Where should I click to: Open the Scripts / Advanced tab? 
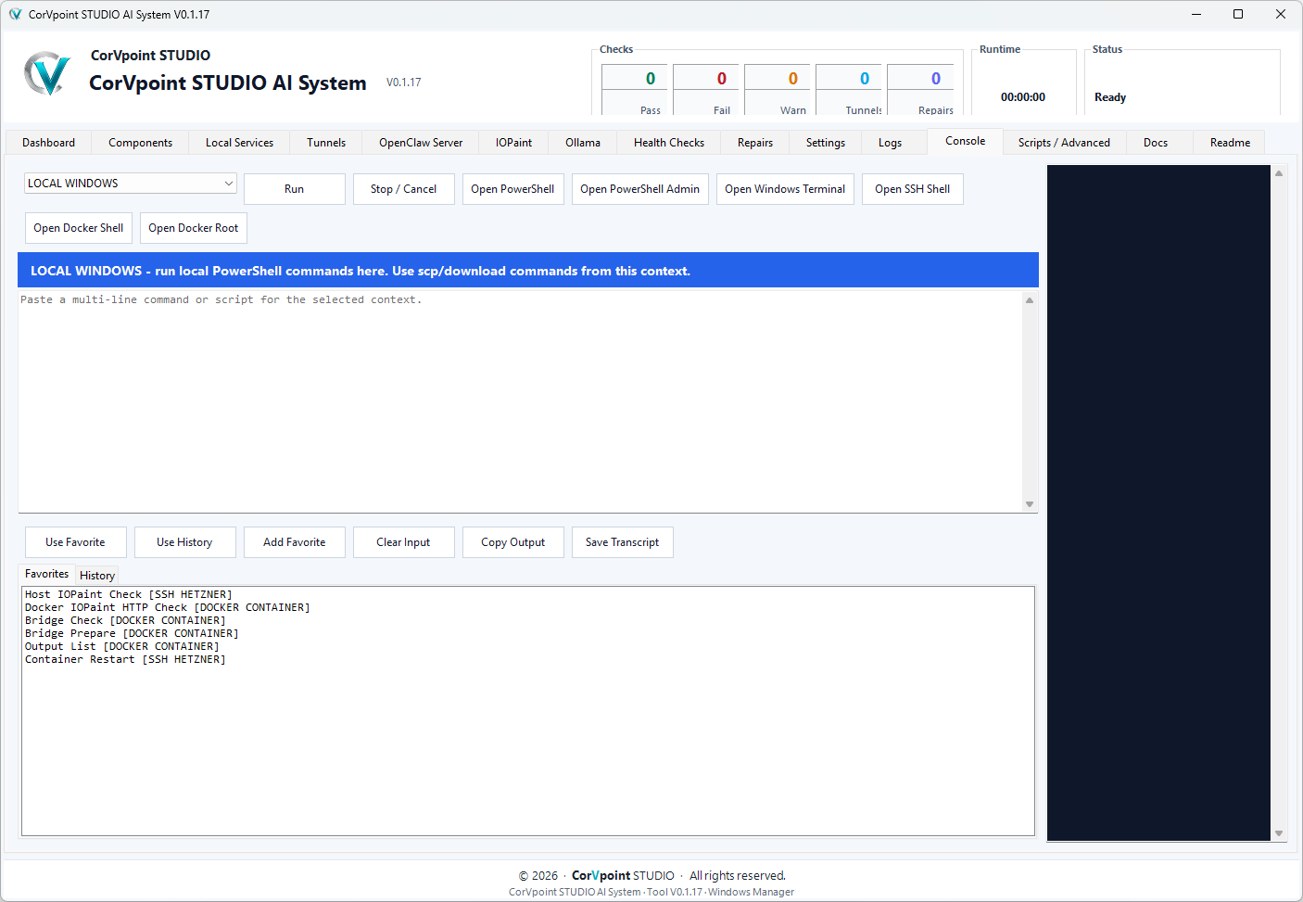click(1064, 143)
